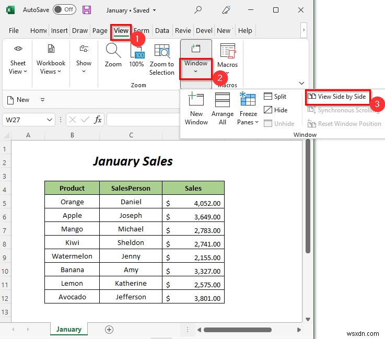Open the Draw tab

pos(80,30)
